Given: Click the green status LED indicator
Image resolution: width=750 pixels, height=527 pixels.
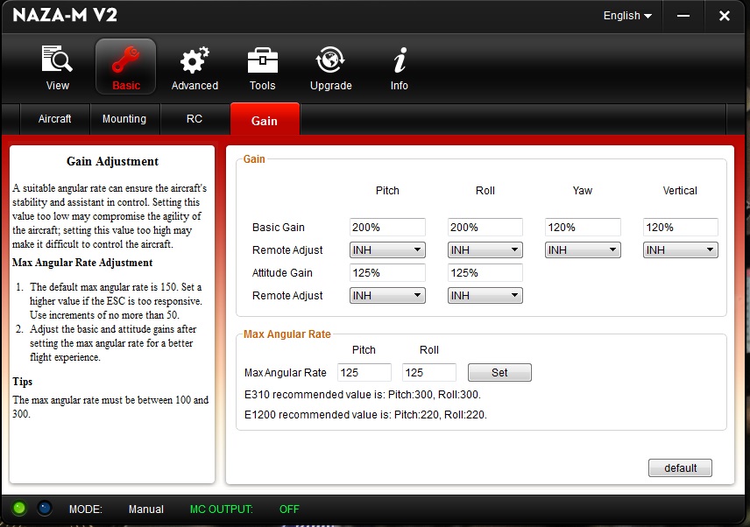Looking at the screenshot, I should pyautogui.click(x=19, y=508).
